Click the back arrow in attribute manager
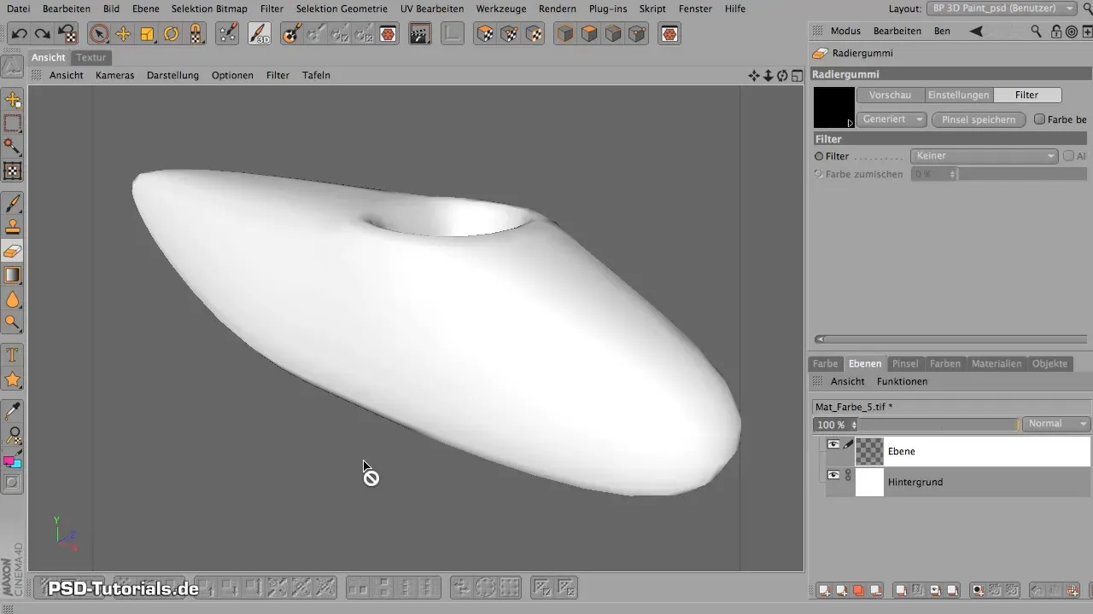Viewport: 1093px width, 614px height. coord(976,31)
